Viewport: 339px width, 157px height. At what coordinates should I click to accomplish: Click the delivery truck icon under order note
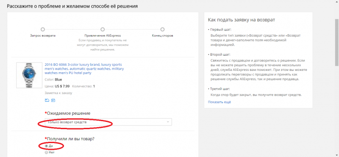point(47,100)
